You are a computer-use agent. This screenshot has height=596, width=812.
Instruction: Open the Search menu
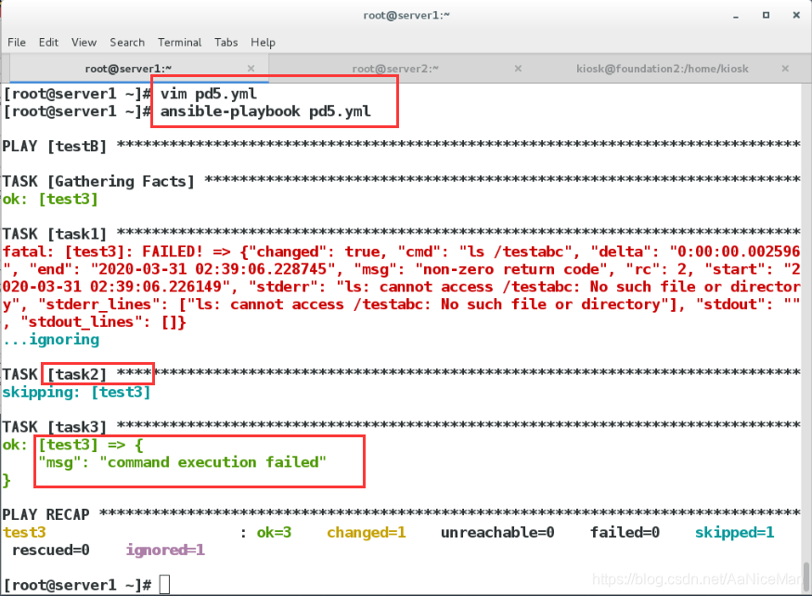tap(127, 43)
